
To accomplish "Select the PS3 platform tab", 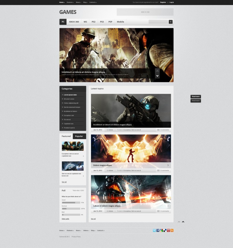I will 102,22.
